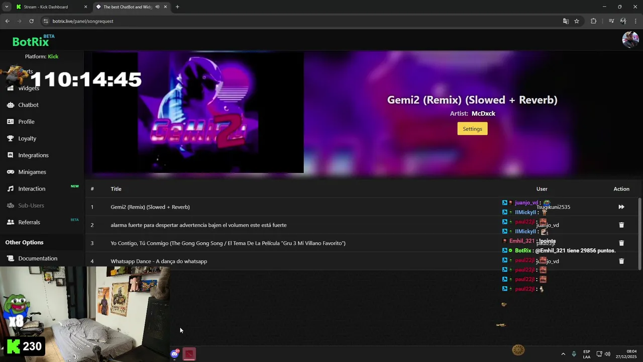643x362 pixels.
Task: Open Interaction sidebar entry
Action: (x=32, y=189)
